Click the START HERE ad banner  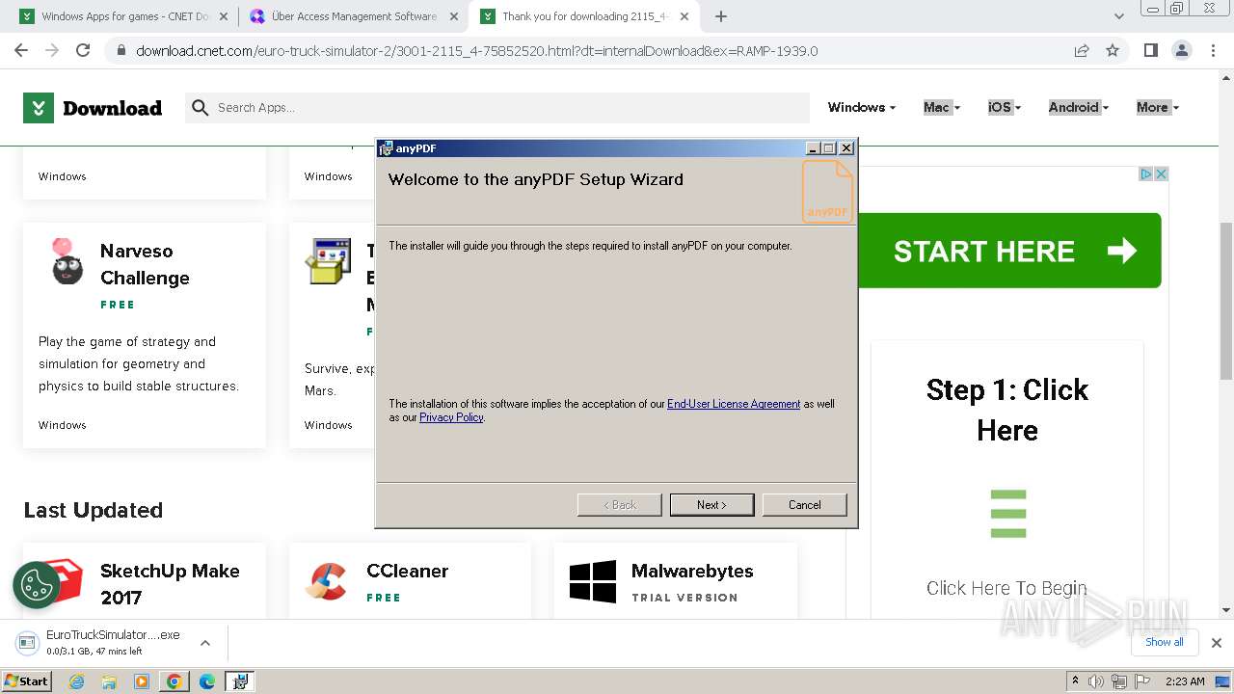click(1009, 251)
